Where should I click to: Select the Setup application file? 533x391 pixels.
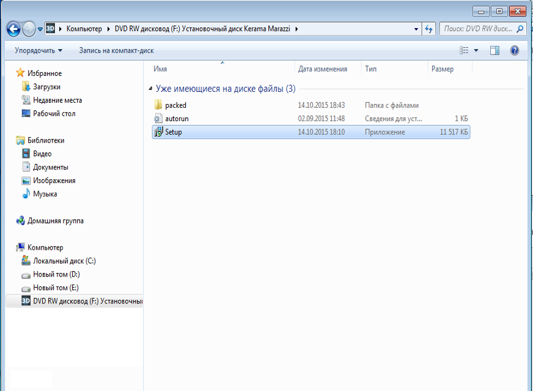pyautogui.click(x=173, y=132)
